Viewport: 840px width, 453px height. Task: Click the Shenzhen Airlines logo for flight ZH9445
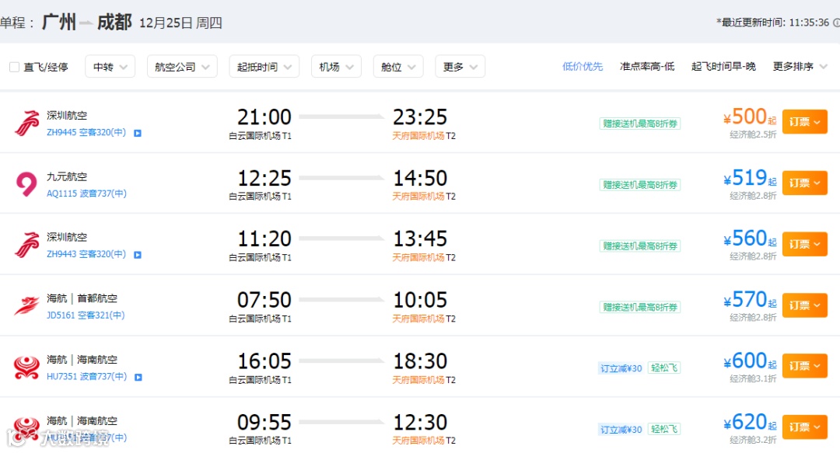pyautogui.click(x=26, y=123)
